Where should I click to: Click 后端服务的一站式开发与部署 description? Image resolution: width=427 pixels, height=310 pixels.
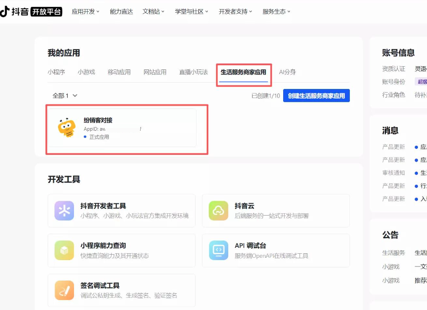click(271, 216)
